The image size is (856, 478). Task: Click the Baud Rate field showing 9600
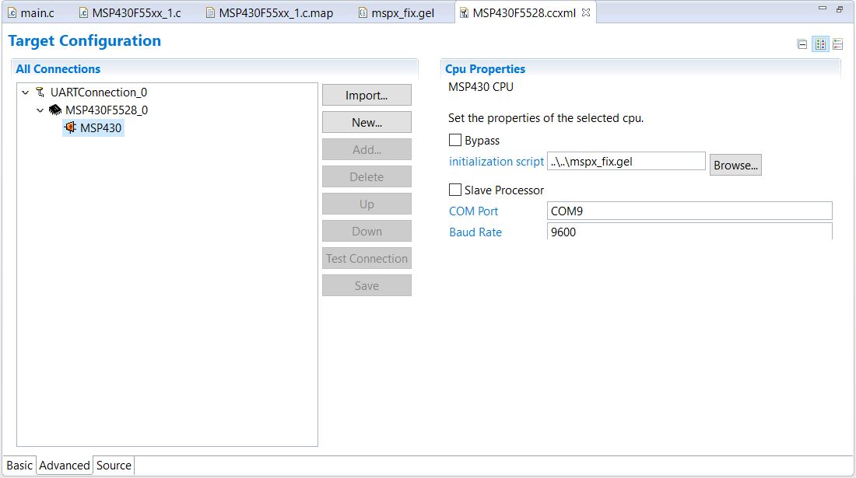689,231
